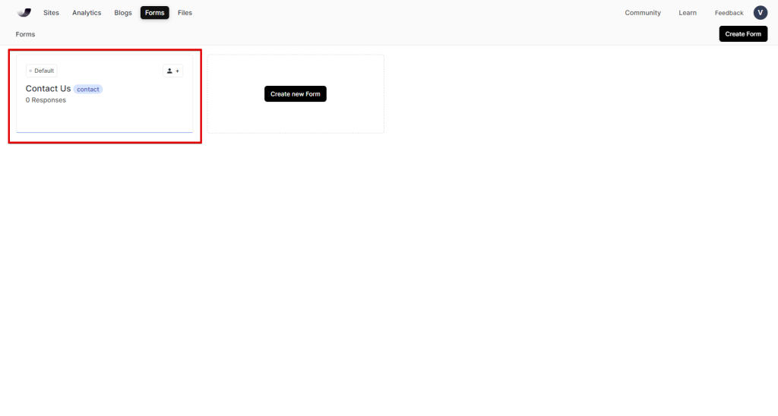778x416 pixels.
Task: Visit the Community link
Action: click(x=643, y=13)
